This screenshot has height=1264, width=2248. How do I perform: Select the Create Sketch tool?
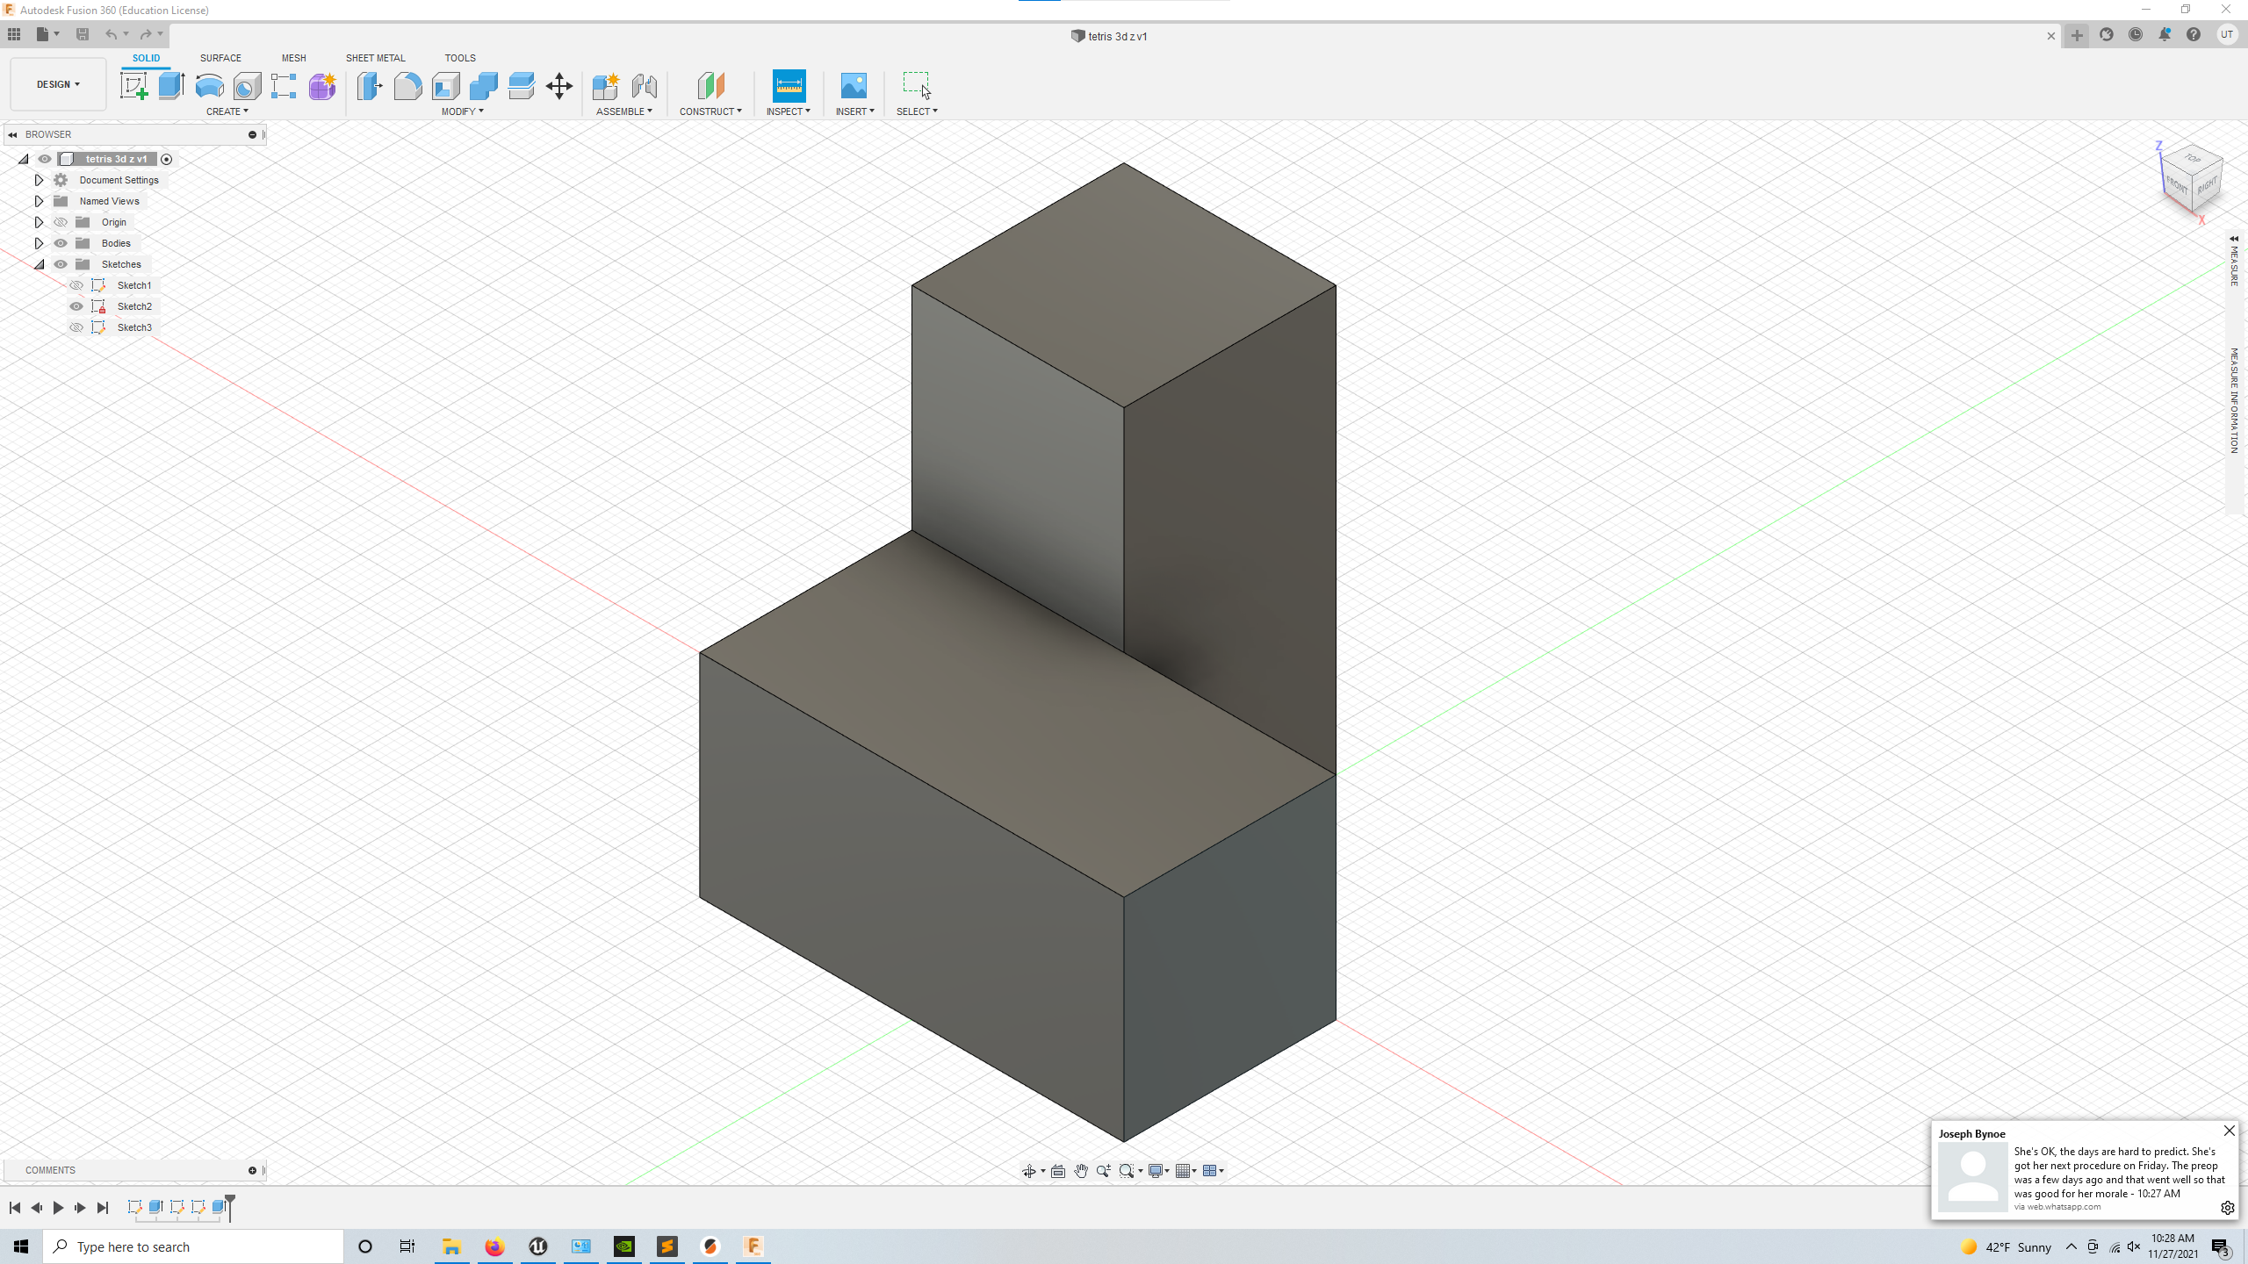[134, 86]
